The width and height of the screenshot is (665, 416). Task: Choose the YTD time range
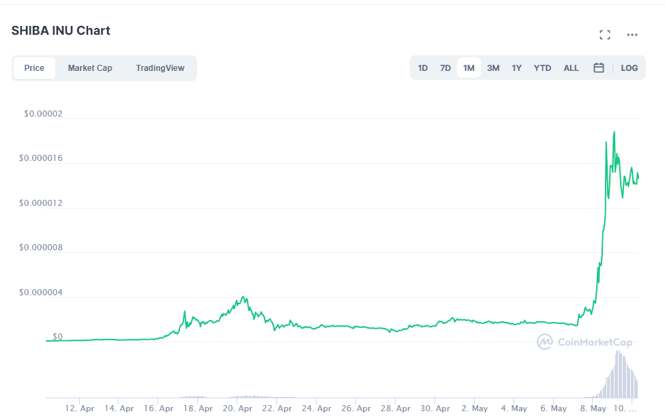[542, 68]
